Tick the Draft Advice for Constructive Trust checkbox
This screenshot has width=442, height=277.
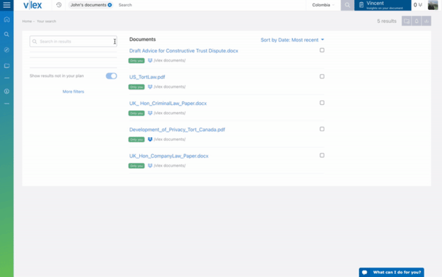tap(322, 50)
